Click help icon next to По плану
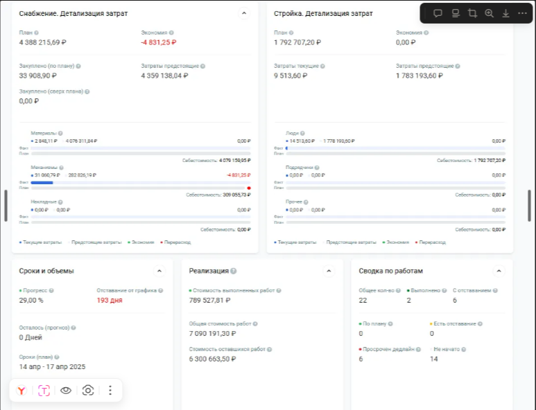 point(390,323)
